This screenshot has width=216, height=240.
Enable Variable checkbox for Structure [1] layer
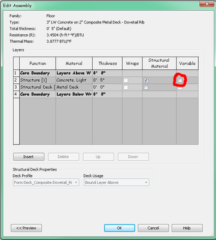[180, 80]
